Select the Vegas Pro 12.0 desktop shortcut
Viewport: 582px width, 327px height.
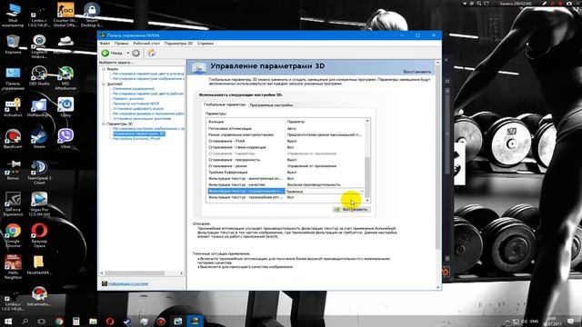(39, 203)
